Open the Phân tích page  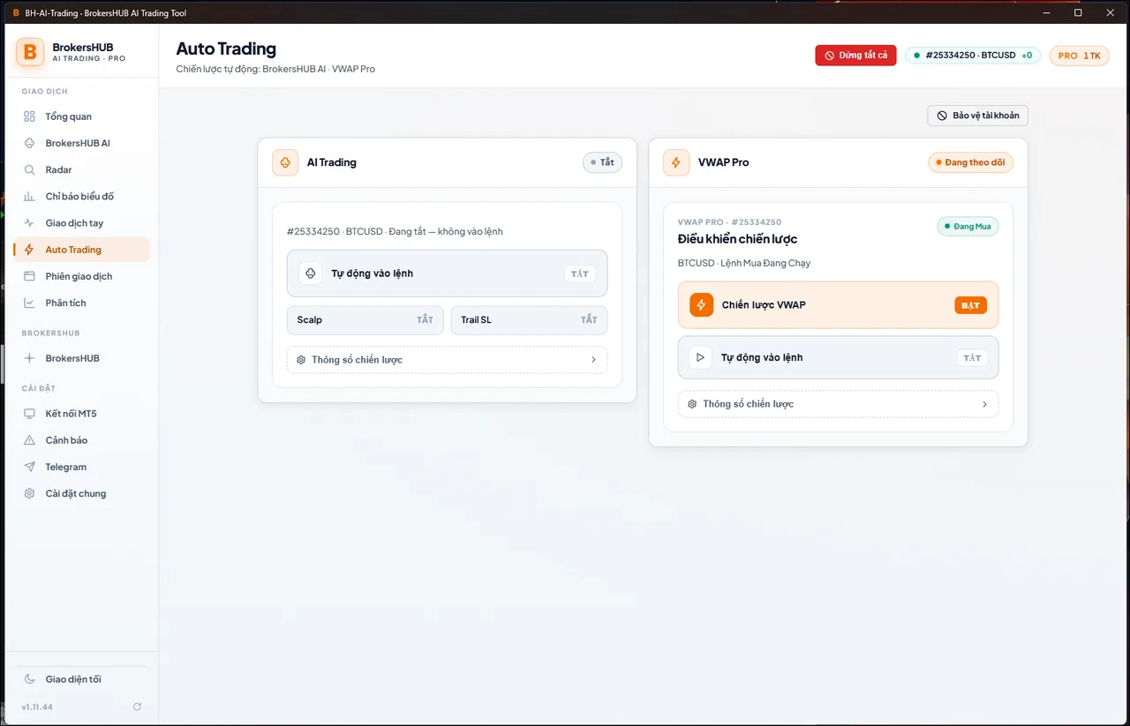81,303
